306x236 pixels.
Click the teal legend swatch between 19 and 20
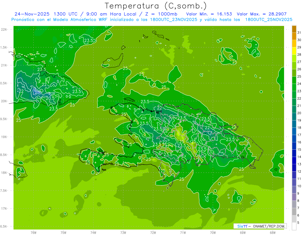coord(294,117)
